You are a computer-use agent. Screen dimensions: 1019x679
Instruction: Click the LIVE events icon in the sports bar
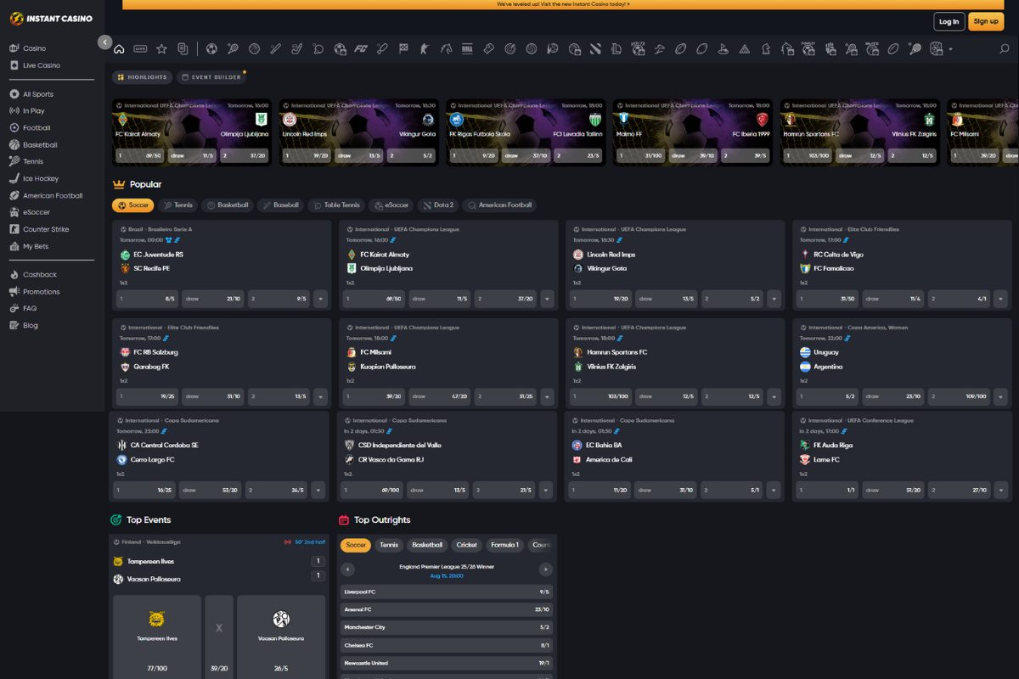click(140, 49)
